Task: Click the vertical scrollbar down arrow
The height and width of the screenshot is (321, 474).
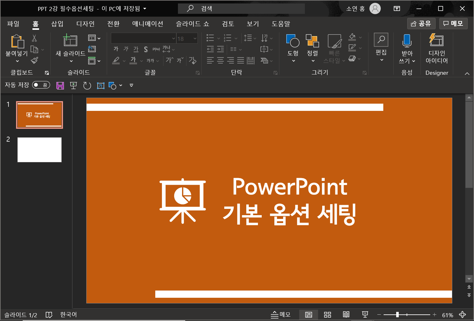Action: pos(469,279)
